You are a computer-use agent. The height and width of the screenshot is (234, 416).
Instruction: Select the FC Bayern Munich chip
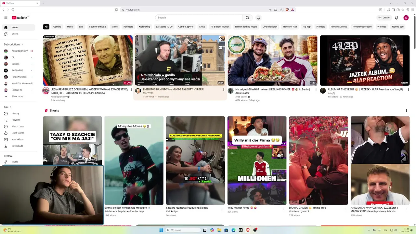[x=220, y=27]
